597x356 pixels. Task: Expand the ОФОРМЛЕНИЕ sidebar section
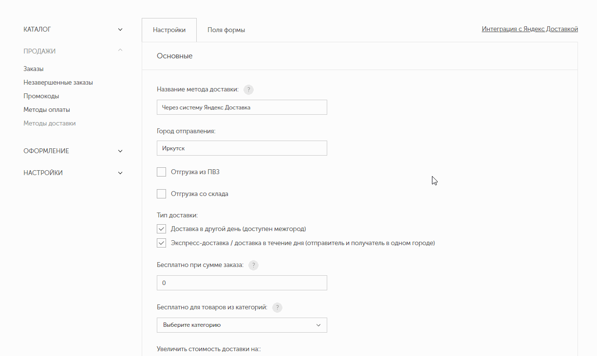point(73,151)
